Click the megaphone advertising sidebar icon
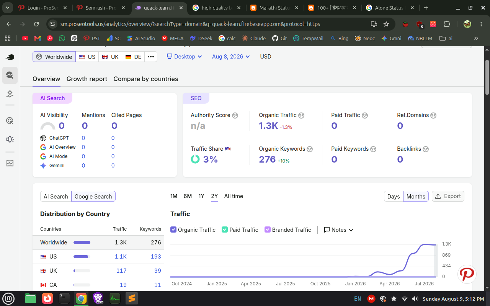Screen dimensions: 490x306 pos(10,139)
